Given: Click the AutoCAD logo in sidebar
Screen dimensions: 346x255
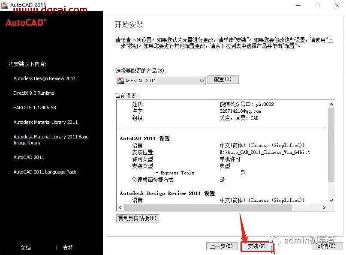Looking at the screenshot, I should (26, 22).
